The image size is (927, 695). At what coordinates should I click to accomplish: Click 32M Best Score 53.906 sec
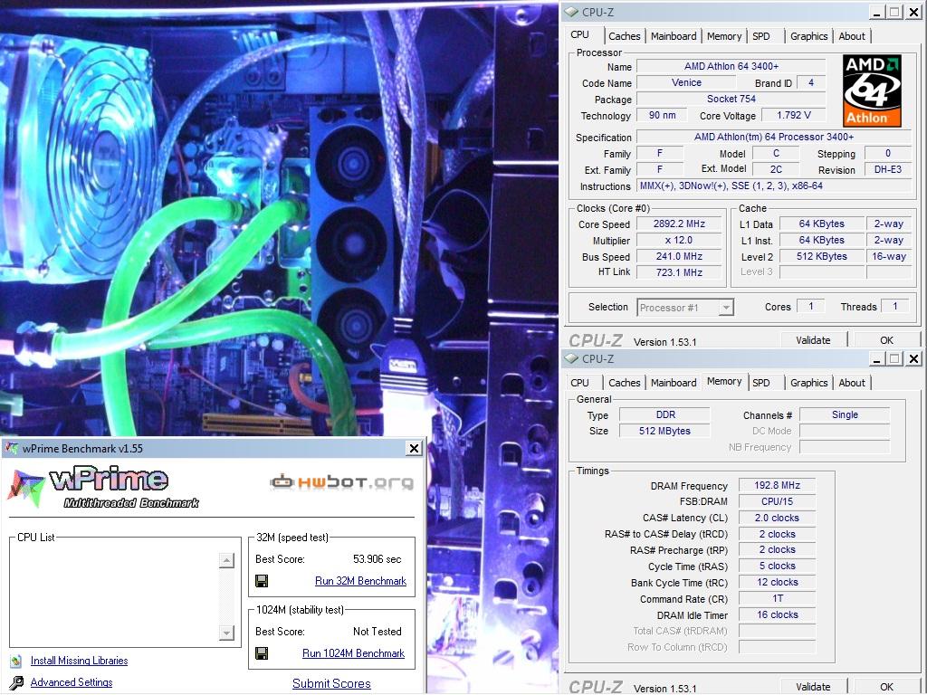[x=377, y=559]
